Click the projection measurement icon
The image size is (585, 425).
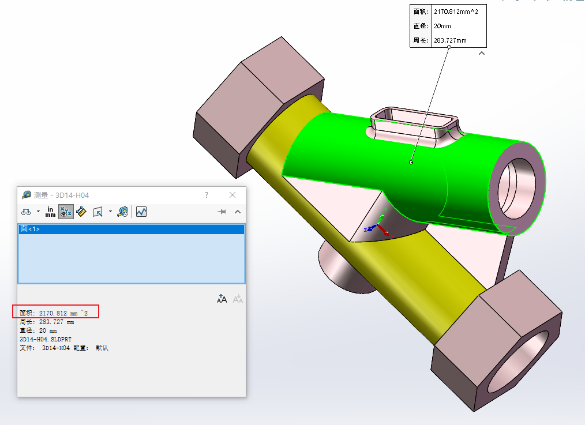point(98,212)
